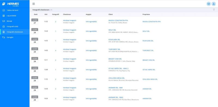
Task: Sort by the Dată column header
Action: coord(36,14)
